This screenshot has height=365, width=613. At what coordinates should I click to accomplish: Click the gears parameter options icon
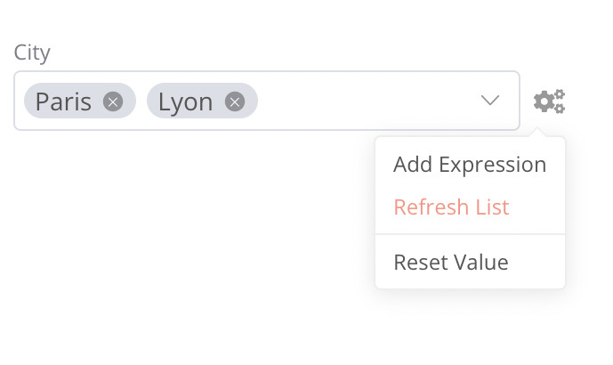tap(549, 101)
